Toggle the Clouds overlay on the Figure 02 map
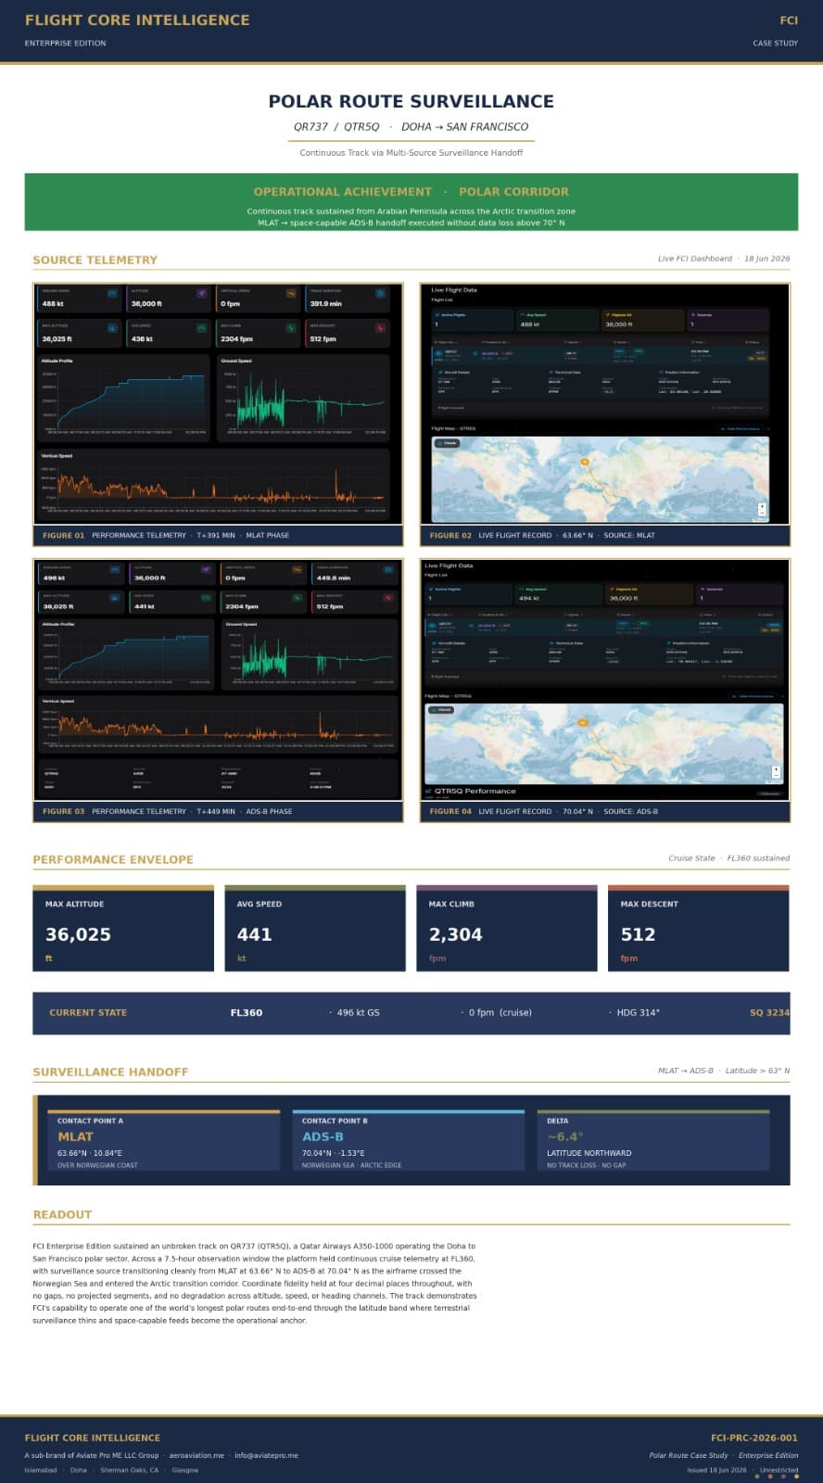Viewport: 823px width, 1483px height. click(x=448, y=443)
